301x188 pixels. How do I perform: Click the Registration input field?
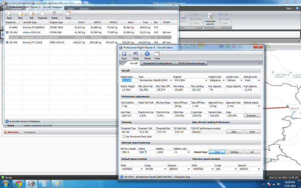[129, 80]
